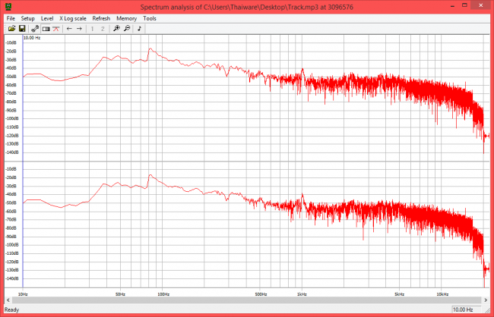Save using the floppy disk icon
Screen dimensions: 494x317
coord(22,29)
